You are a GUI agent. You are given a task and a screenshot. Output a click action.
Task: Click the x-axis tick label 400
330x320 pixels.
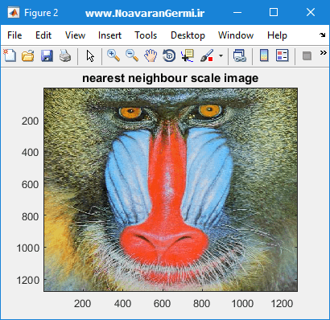click(x=122, y=304)
